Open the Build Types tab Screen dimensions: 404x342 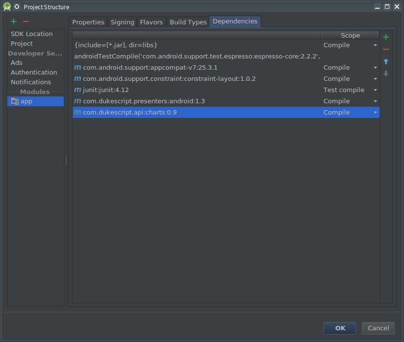(x=188, y=22)
